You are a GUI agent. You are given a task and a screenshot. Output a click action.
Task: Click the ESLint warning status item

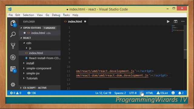162,93
